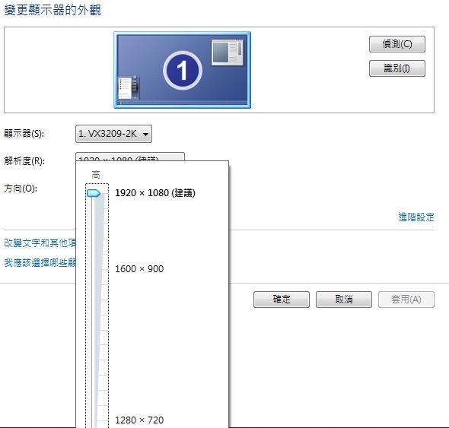Collapse the 解析度 resolution dropdown box

point(130,157)
